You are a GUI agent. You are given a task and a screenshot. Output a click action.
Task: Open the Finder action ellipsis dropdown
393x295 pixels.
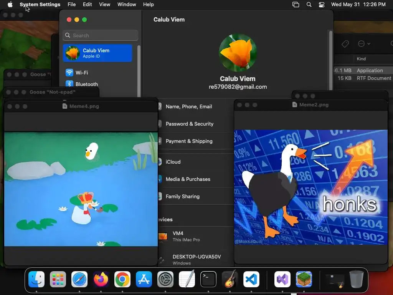[364, 44]
